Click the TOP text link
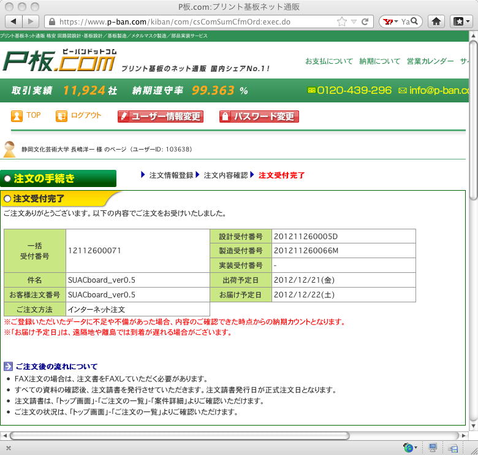This screenshot has width=478, height=455. [x=34, y=115]
